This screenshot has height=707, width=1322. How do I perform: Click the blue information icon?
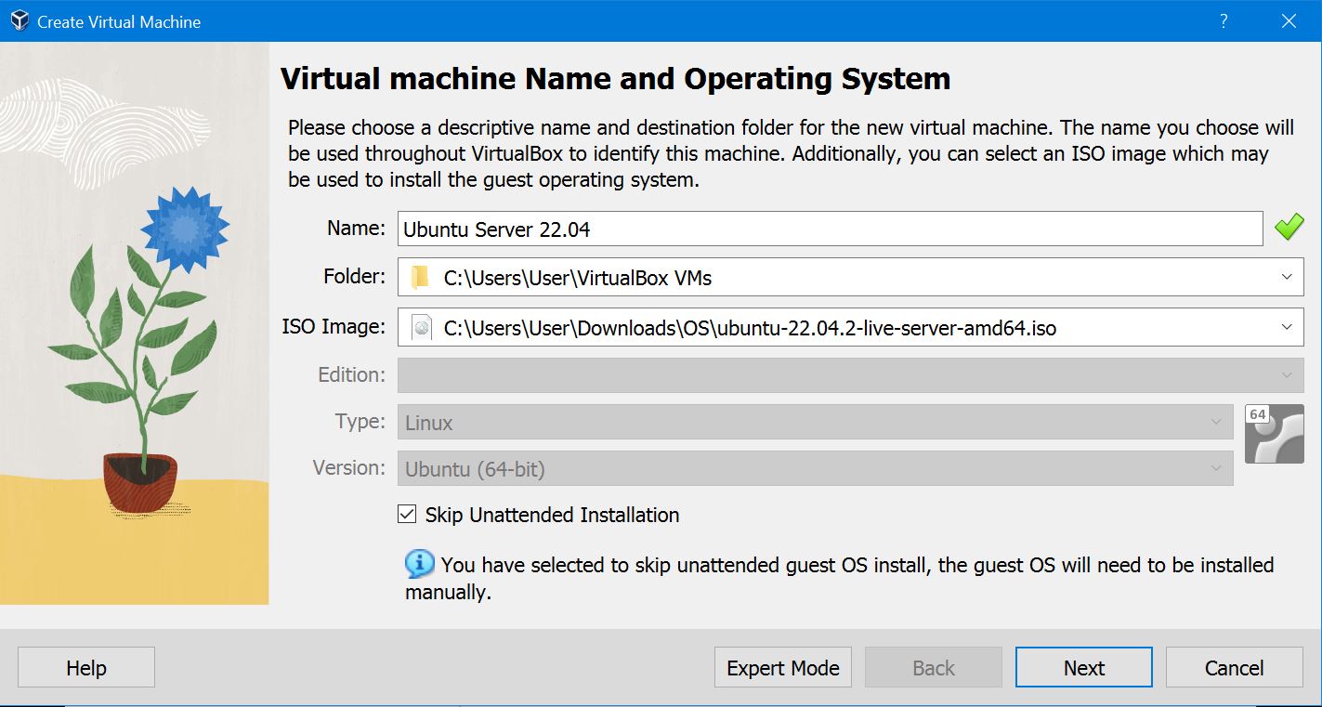[x=419, y=563]
